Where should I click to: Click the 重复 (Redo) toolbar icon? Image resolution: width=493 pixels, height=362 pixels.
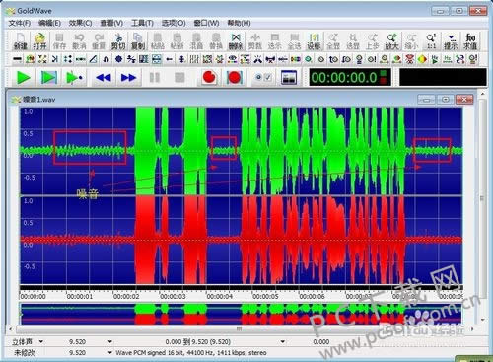[x=99, y=41]
